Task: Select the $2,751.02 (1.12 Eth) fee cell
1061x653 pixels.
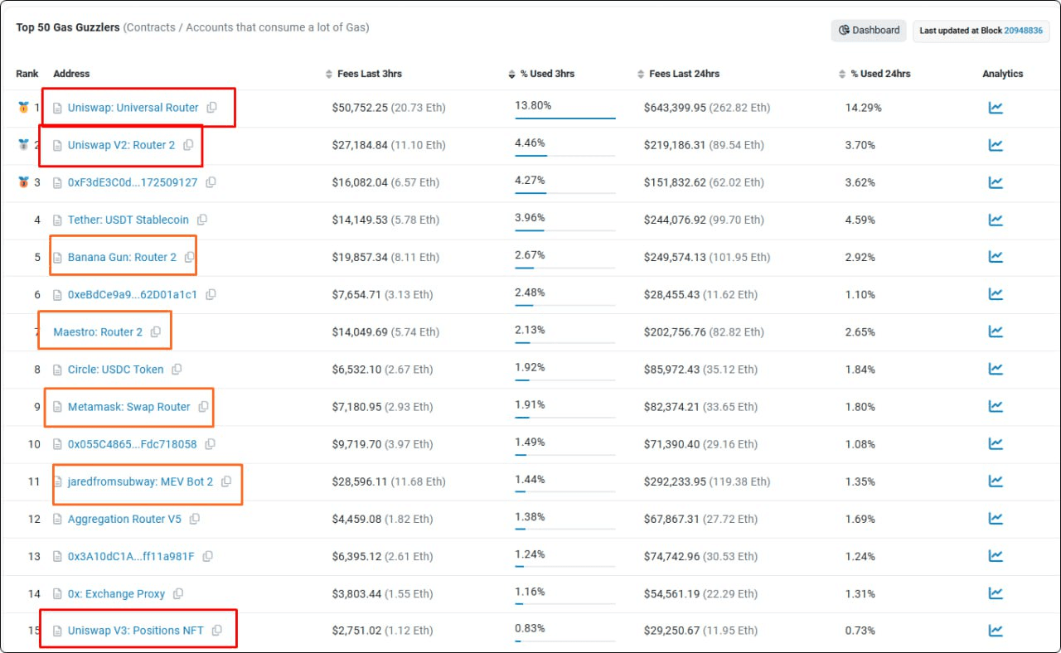Action: click(x=382, y=631)
